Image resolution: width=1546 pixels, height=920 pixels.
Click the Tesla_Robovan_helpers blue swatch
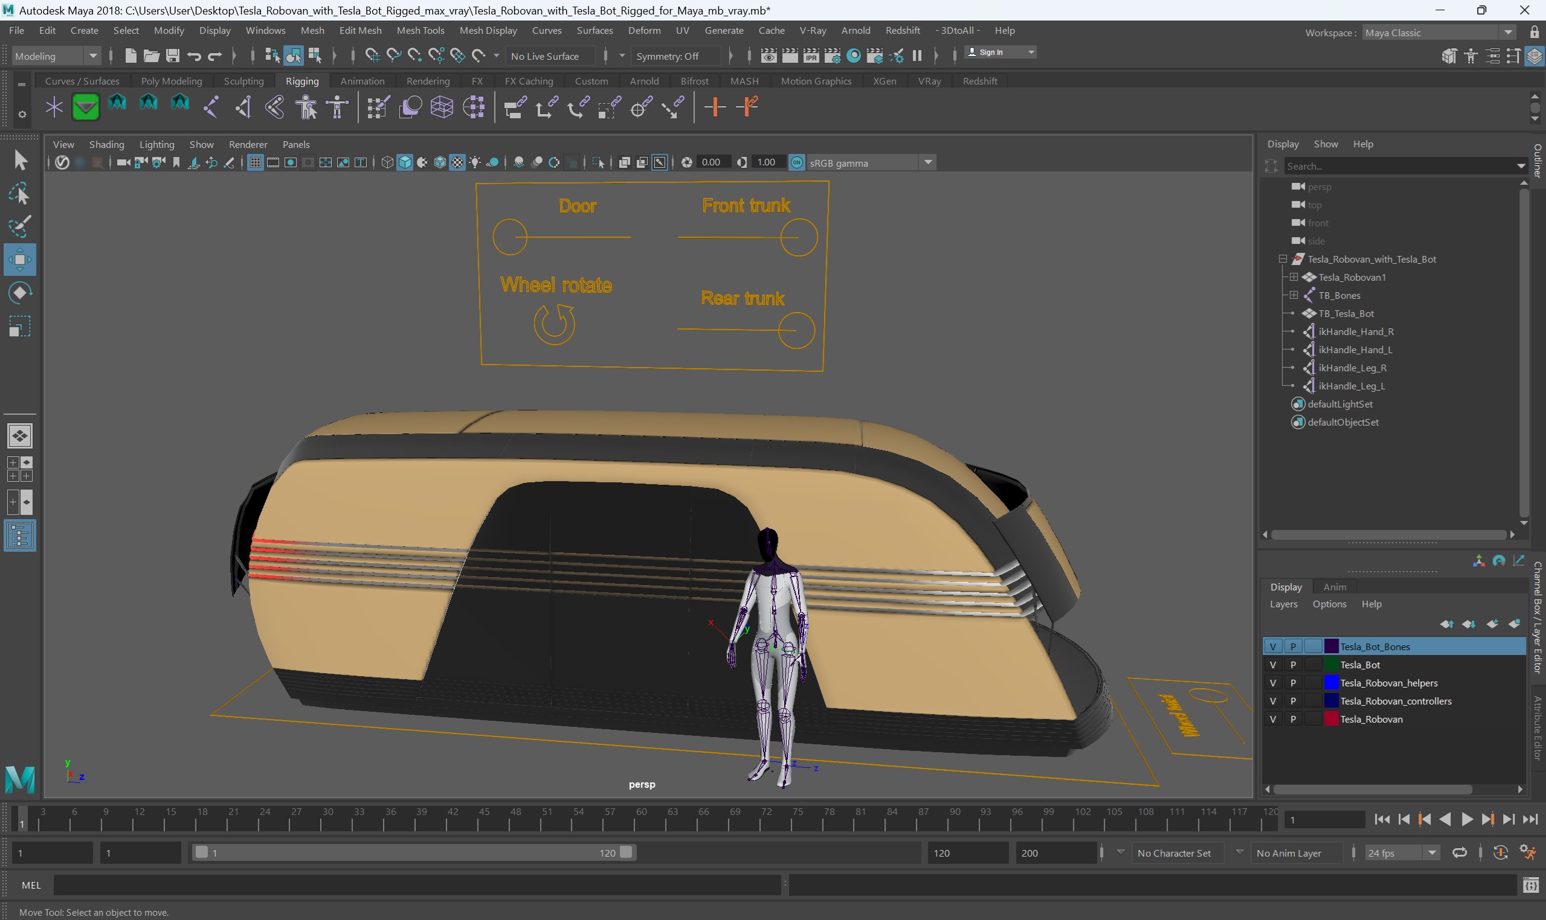(x=1332, y=683)
